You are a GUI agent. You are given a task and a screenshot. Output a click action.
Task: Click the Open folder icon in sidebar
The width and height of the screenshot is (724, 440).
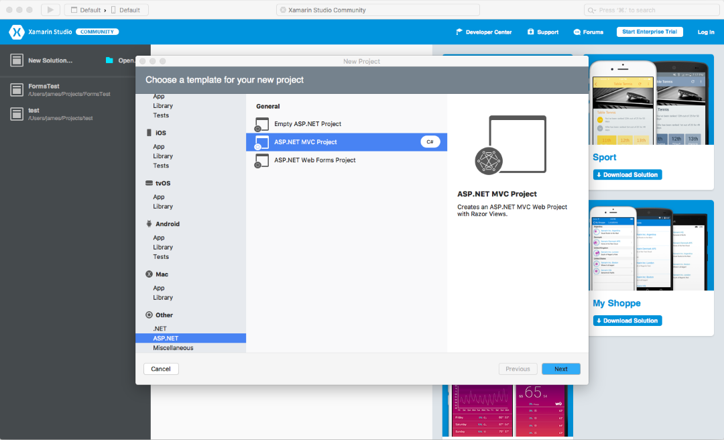pos(109,60)
